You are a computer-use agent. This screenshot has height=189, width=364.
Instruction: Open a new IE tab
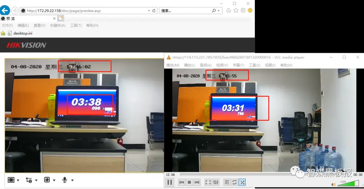point(61,18)
